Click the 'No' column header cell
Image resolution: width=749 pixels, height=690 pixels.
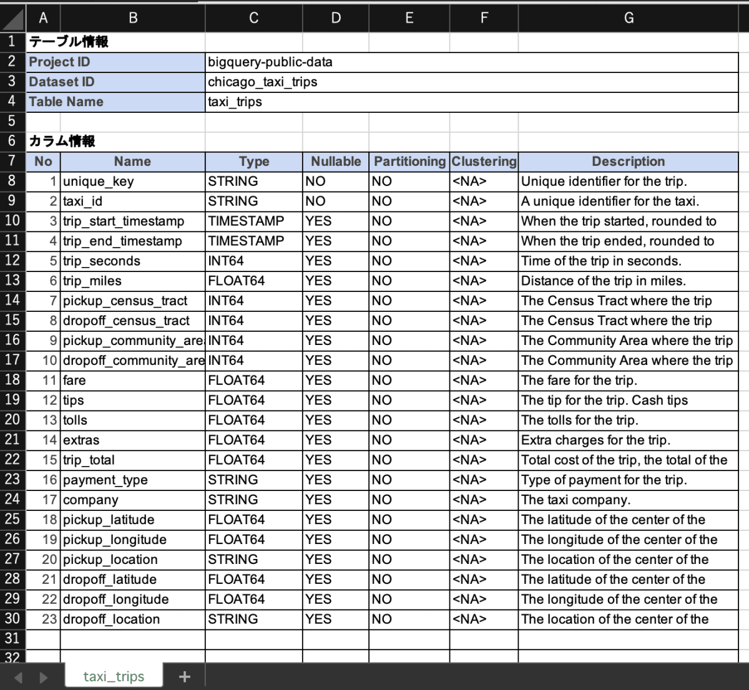tap(43, 162)
